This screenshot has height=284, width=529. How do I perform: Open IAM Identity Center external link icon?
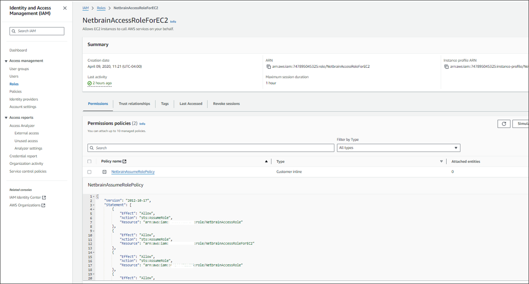pyautogui.click(x=44, y=197)
